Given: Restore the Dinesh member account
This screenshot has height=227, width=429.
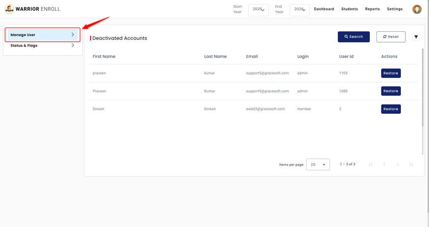Looking at the screenshot, I should pos(391,109).
